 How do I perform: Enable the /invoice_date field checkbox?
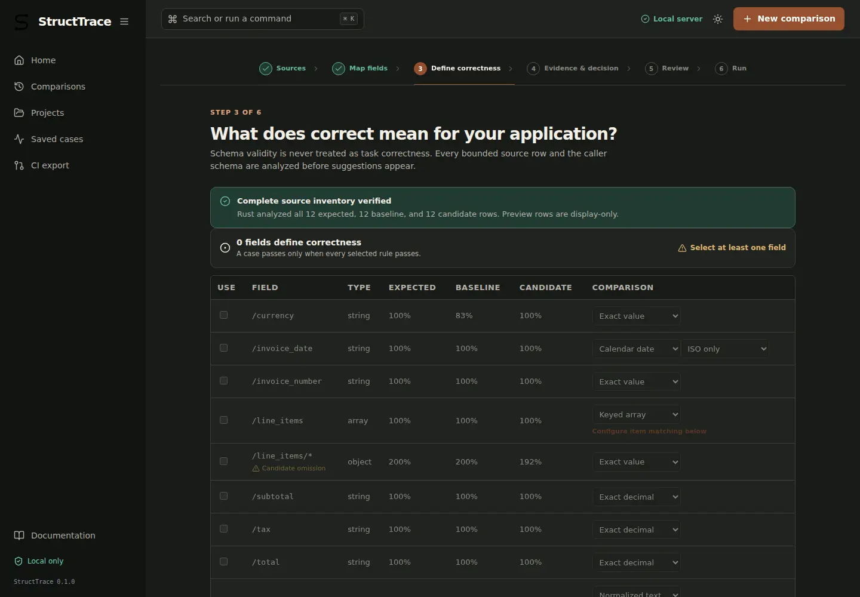224,348
